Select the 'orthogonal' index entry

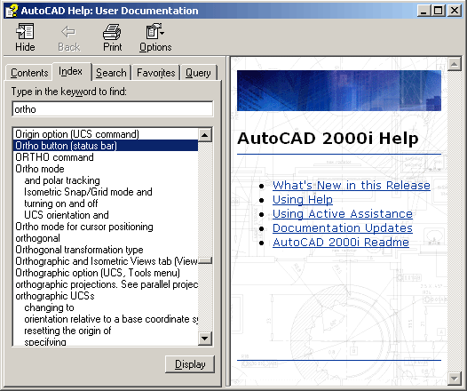[106, 238]
